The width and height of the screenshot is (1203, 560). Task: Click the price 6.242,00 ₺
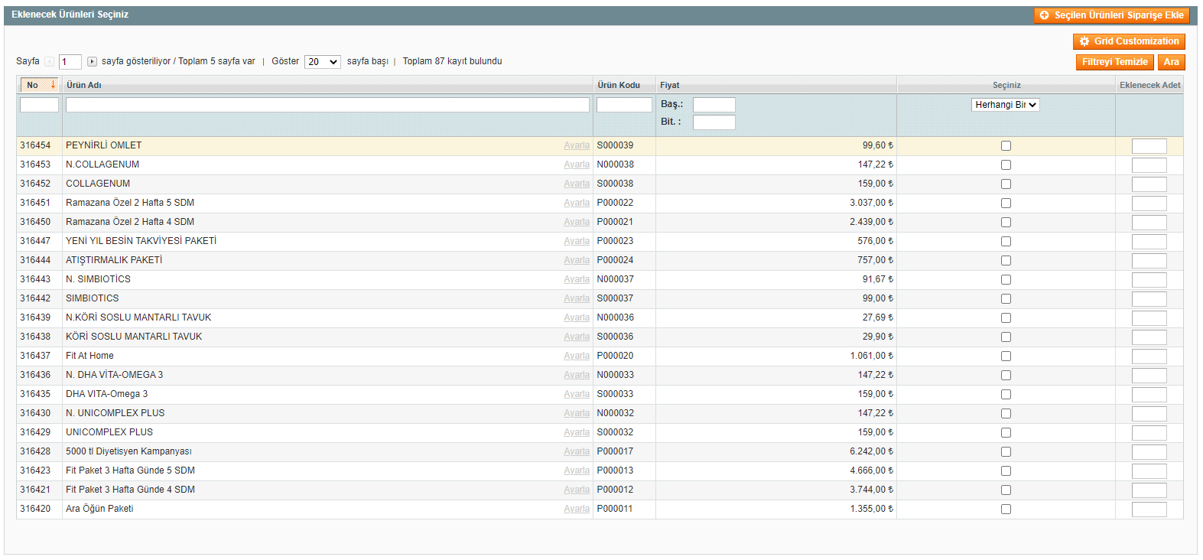pos(871,451)
